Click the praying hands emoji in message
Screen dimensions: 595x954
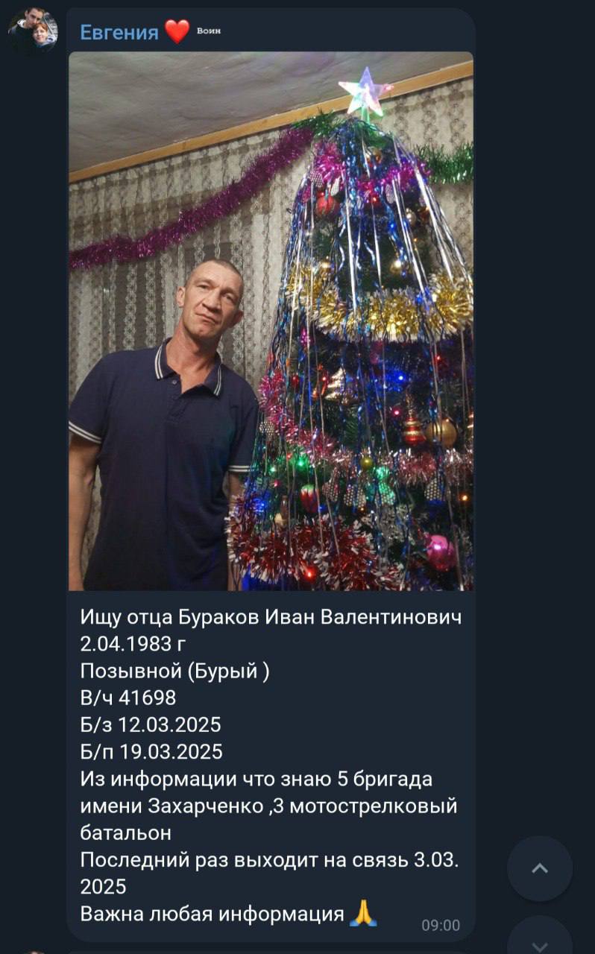click(x=363, y=913)
